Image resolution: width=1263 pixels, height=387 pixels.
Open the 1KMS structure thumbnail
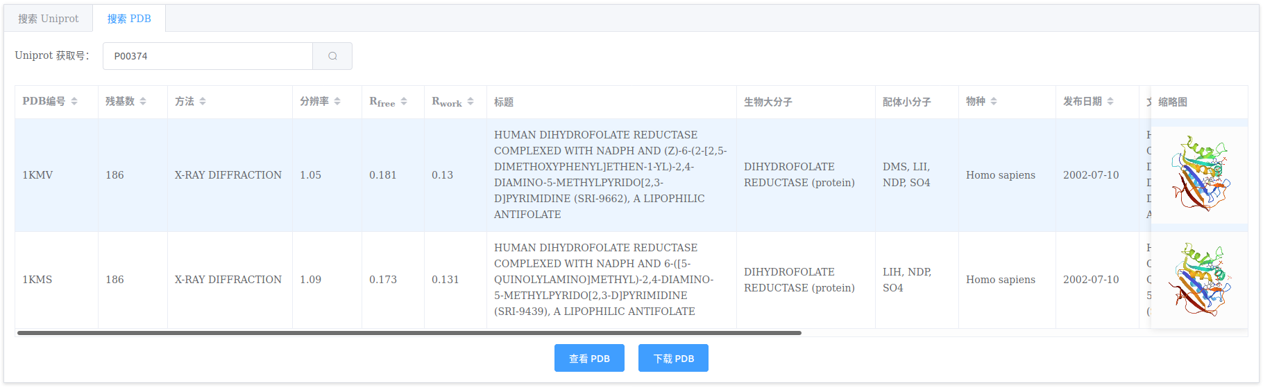coord(1200,280)
